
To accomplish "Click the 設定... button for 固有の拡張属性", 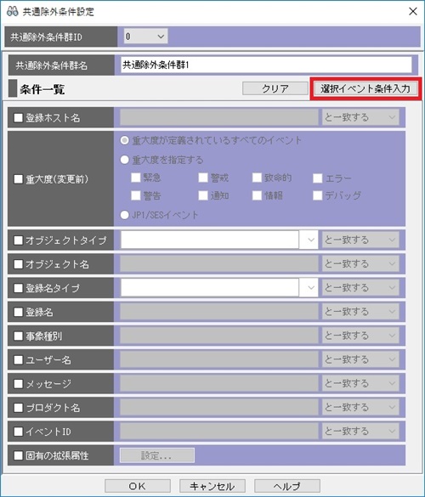I will point(157,455).
